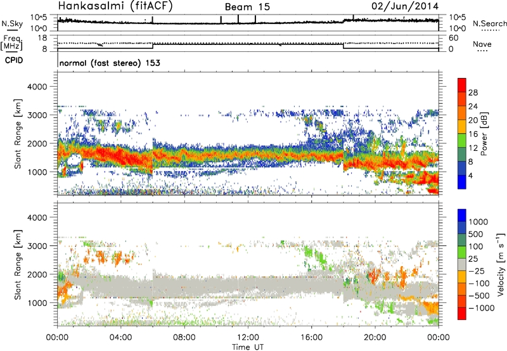The width and height of the screenshot is (507, 351).
Task: Click the N.Search legend label
Action: 489,23
